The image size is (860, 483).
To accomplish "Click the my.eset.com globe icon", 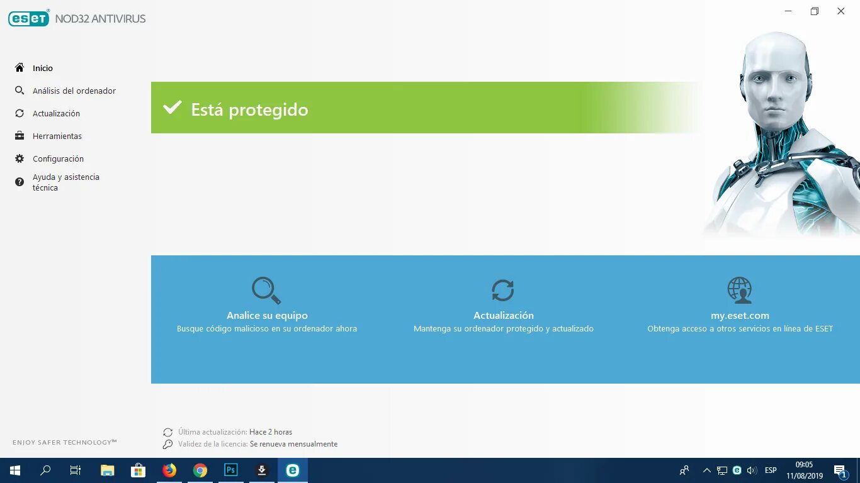I will click(x=740, y=291).
